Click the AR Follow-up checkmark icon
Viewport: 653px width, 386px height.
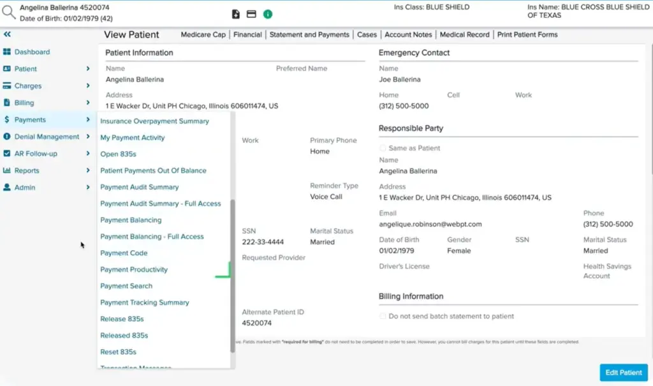pos(6,153)
